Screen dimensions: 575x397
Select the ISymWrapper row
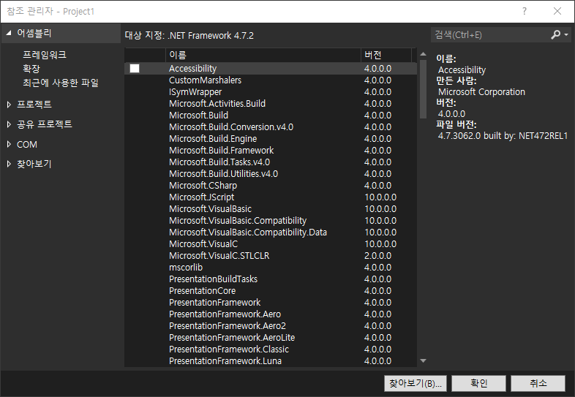tap(271, 92)
